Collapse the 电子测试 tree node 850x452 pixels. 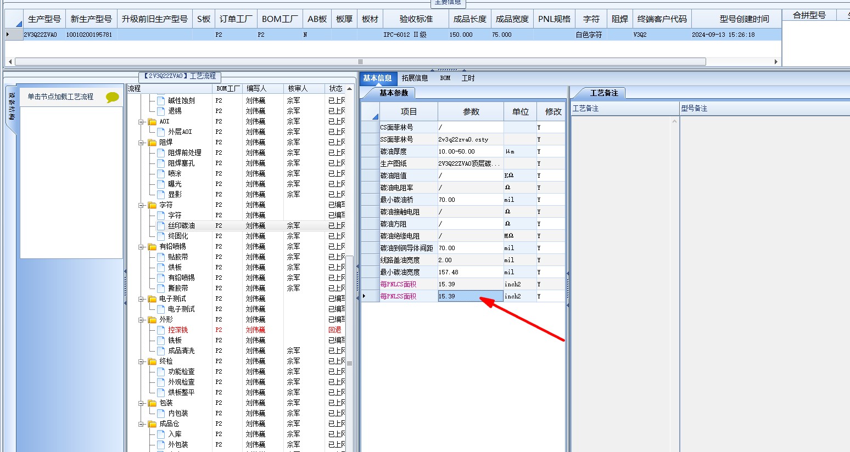(142, 299)
